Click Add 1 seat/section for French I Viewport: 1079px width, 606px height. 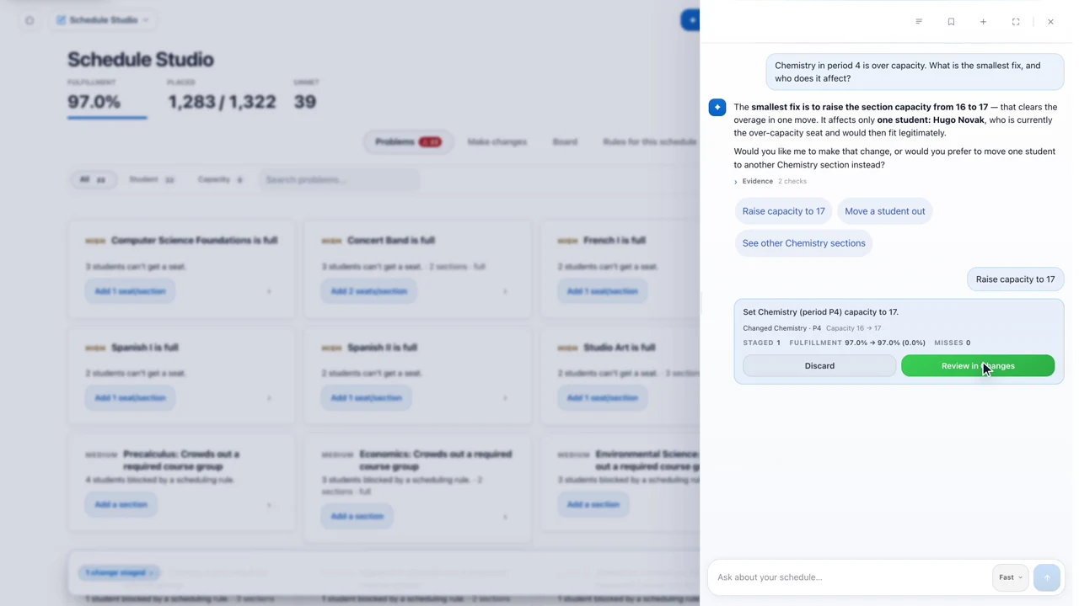pos(602,291)
